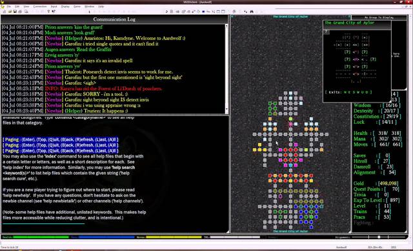Click log line 'Prion answers kiss the guard'
This screenshot has height=251, width=413.
tap(52, 27)
